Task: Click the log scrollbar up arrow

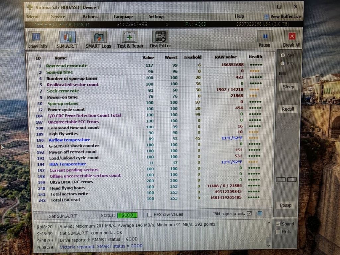Action: pyautogui.click(x=269, y=223)
